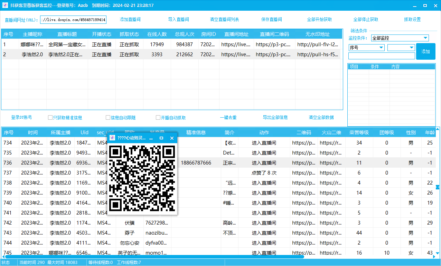The image size is (441, 266).
Task: Select the live room row with 17949 online viewers
Action: (x=171, y=45)
